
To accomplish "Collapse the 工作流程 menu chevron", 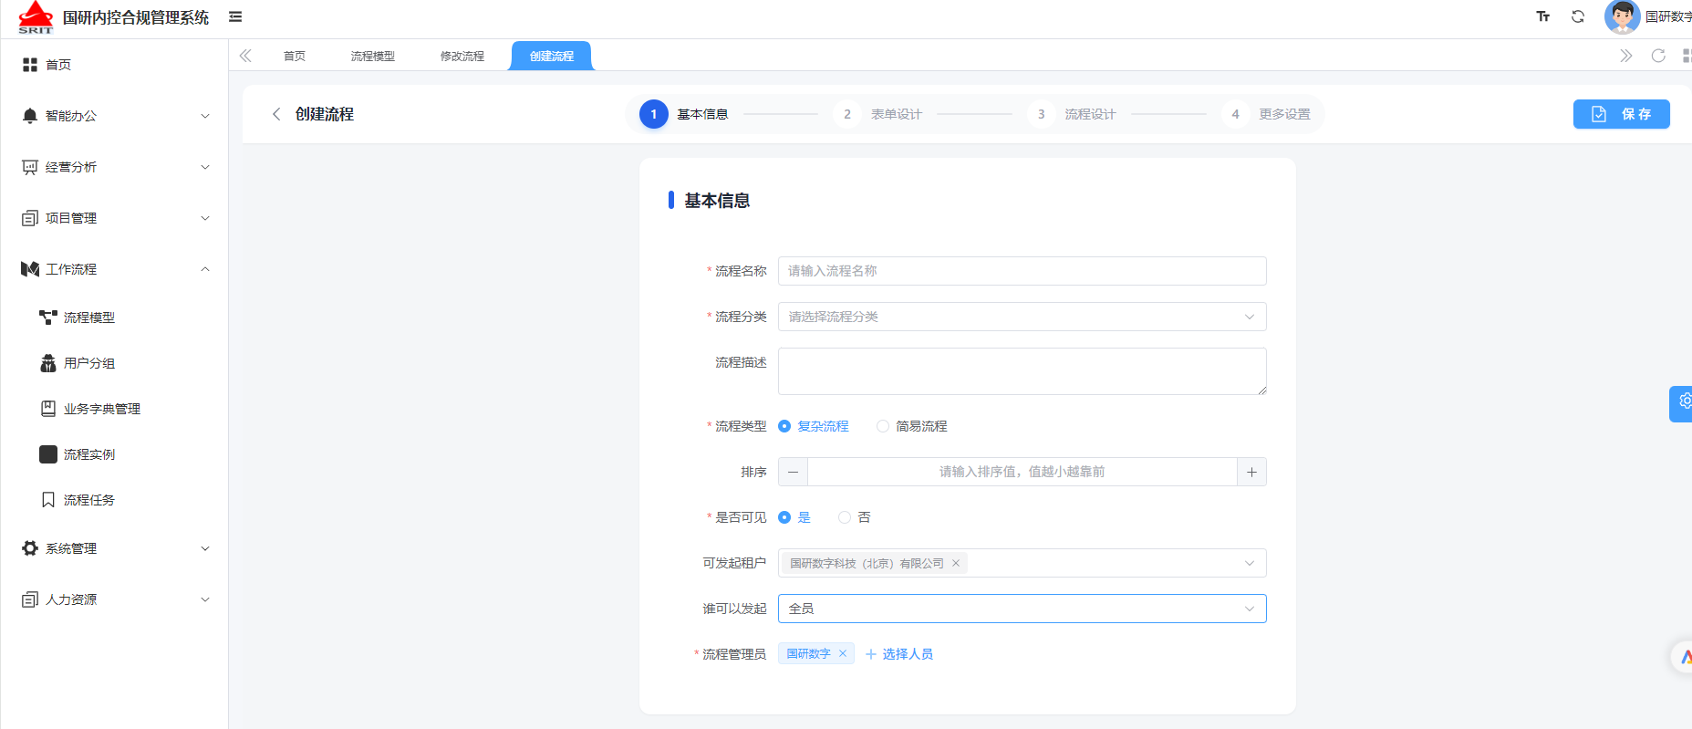I will 205,269.
